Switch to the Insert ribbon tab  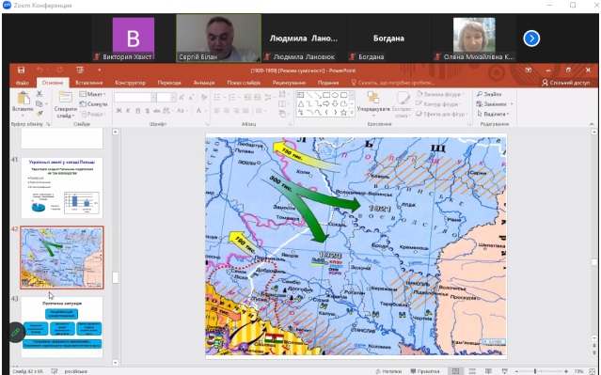89,83
